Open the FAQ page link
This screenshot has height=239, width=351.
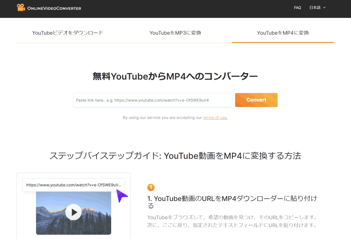(297, 8)
